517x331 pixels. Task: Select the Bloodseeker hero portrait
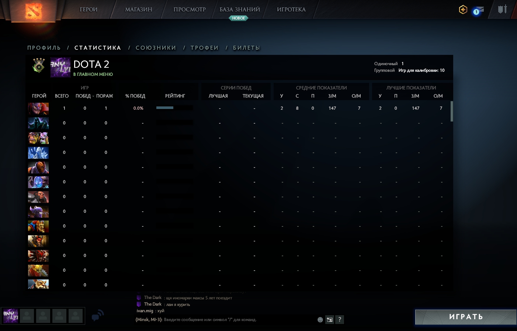point(38,256)
